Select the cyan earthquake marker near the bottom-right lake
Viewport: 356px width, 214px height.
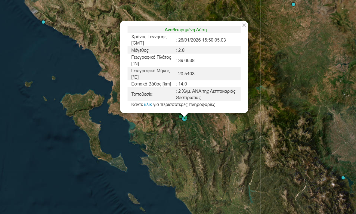point(343,178)
